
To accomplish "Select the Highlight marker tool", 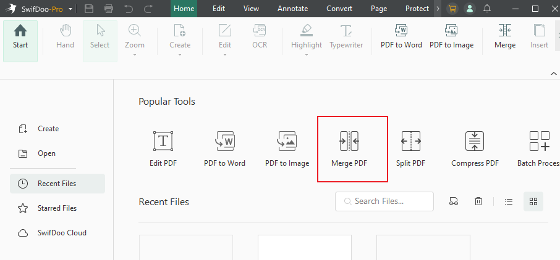I will [307, 37].
